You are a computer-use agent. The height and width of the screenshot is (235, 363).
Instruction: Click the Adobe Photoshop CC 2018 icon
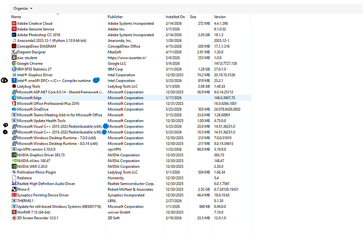[14, 35]
